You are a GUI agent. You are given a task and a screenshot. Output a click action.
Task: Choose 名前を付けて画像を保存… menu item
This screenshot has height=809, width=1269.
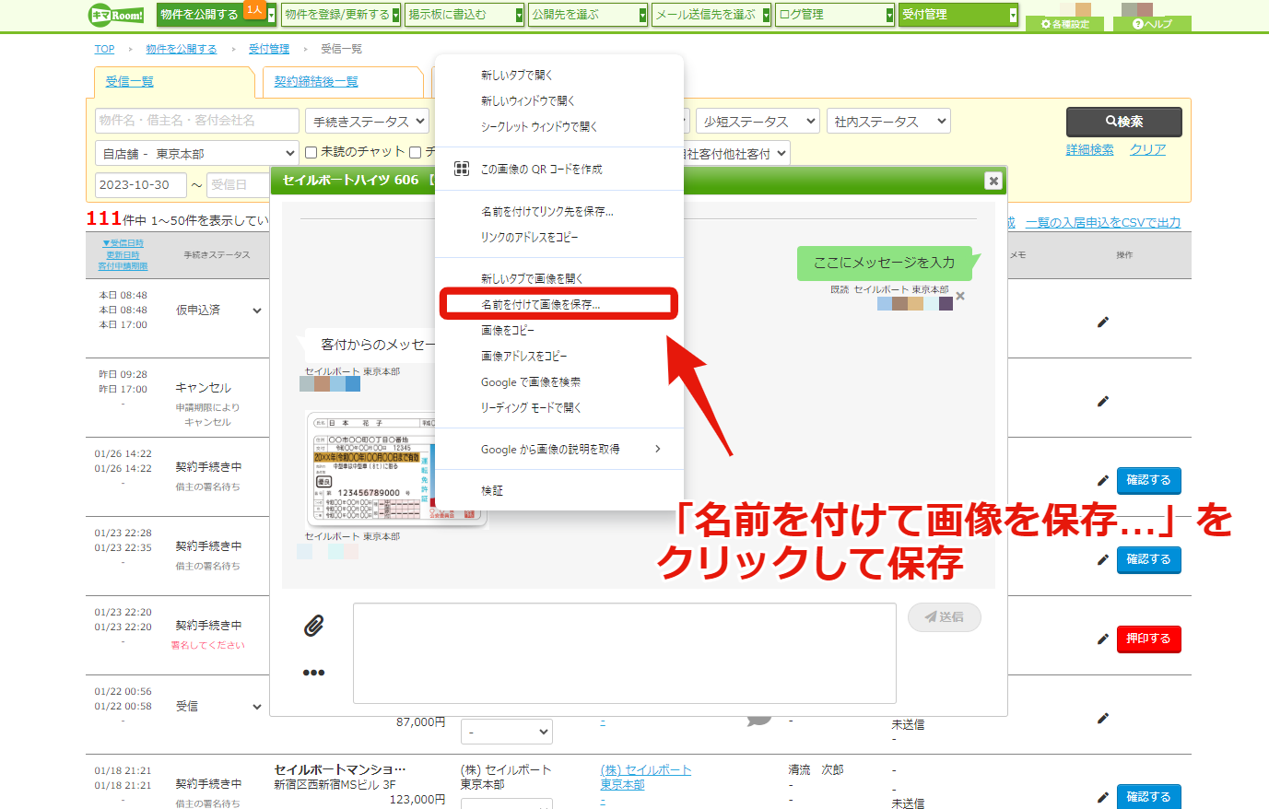(x=558, y=304)
